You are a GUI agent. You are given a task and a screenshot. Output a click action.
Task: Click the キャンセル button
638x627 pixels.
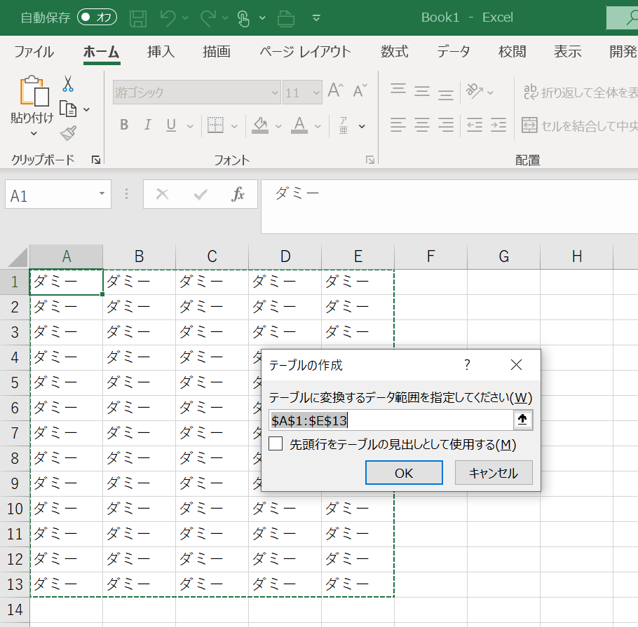pos(494,473)
